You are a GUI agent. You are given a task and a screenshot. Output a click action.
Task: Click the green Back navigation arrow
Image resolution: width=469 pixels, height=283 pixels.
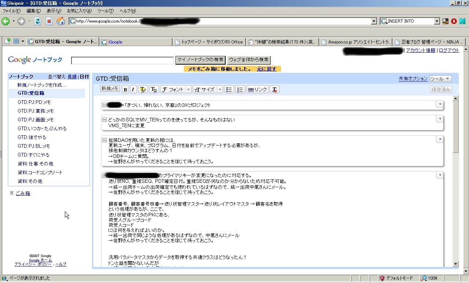point(5,21)
